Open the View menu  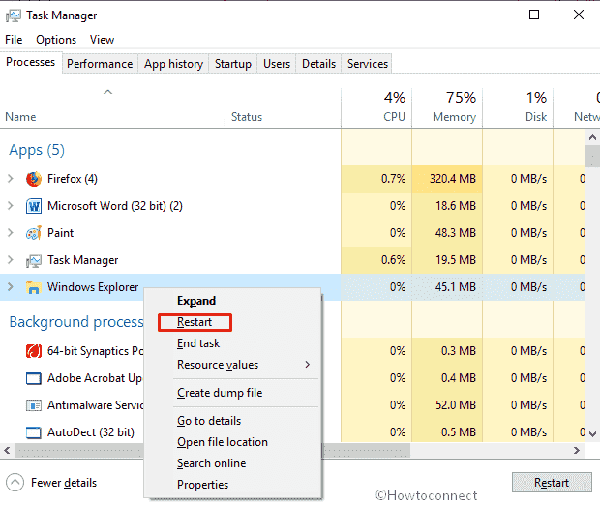(x=102, y=40)
